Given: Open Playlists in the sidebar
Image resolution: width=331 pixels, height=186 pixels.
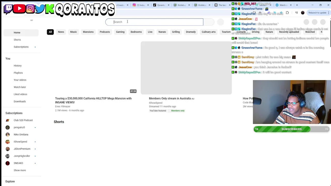Looking at the screenshot, I should 21,73.
